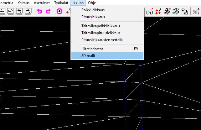The width and height of the screenshot is (201, 130).
Task: Open the Asetukset menu
Action: point(42,3)
